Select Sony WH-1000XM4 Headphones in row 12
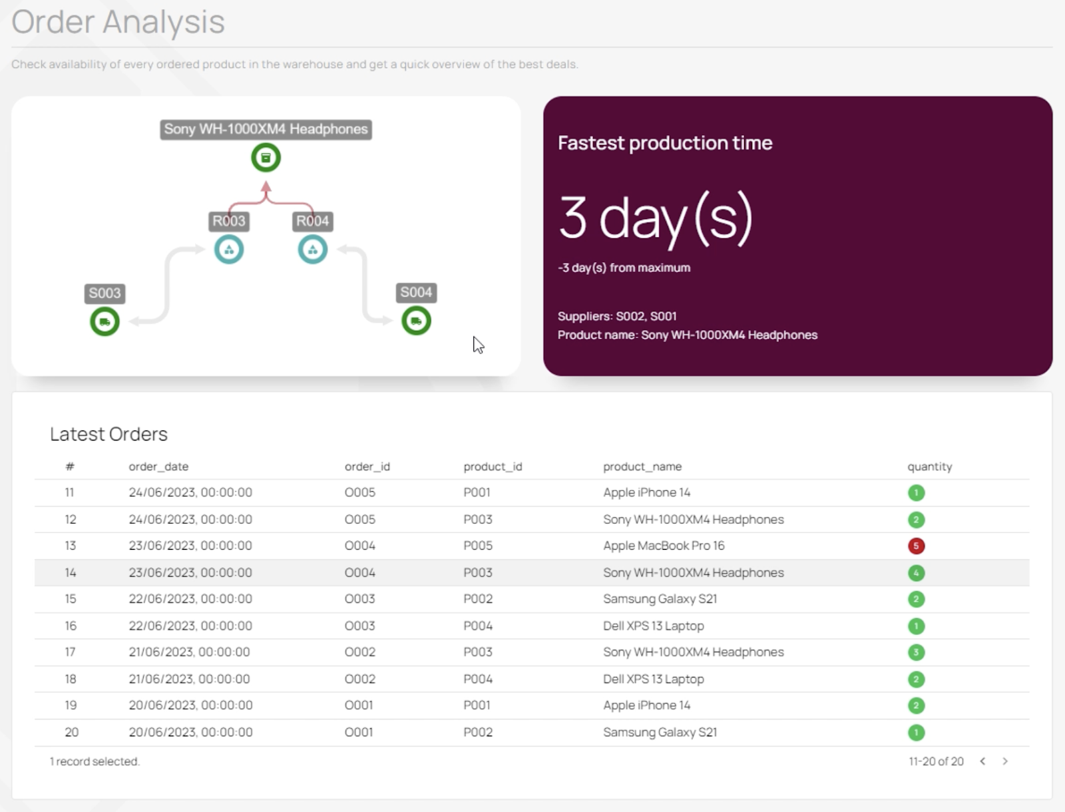 tap(694, 519)
